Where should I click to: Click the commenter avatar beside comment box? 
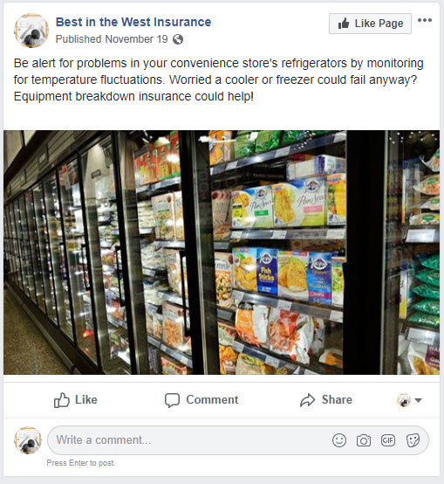[x=28, y=440]
